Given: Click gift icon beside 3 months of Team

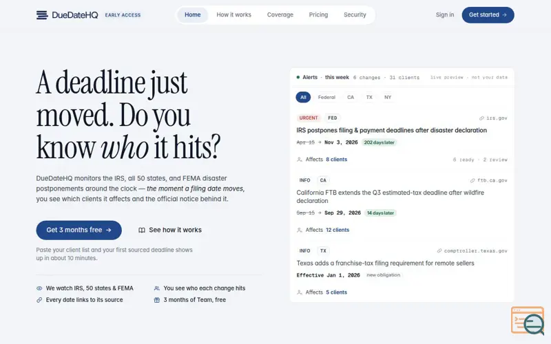Looking at the screenshot, I should point(157,300).
